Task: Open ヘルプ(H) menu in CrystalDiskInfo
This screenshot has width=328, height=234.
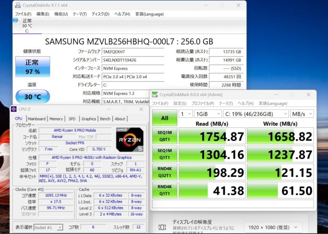Action: [122, 14]
